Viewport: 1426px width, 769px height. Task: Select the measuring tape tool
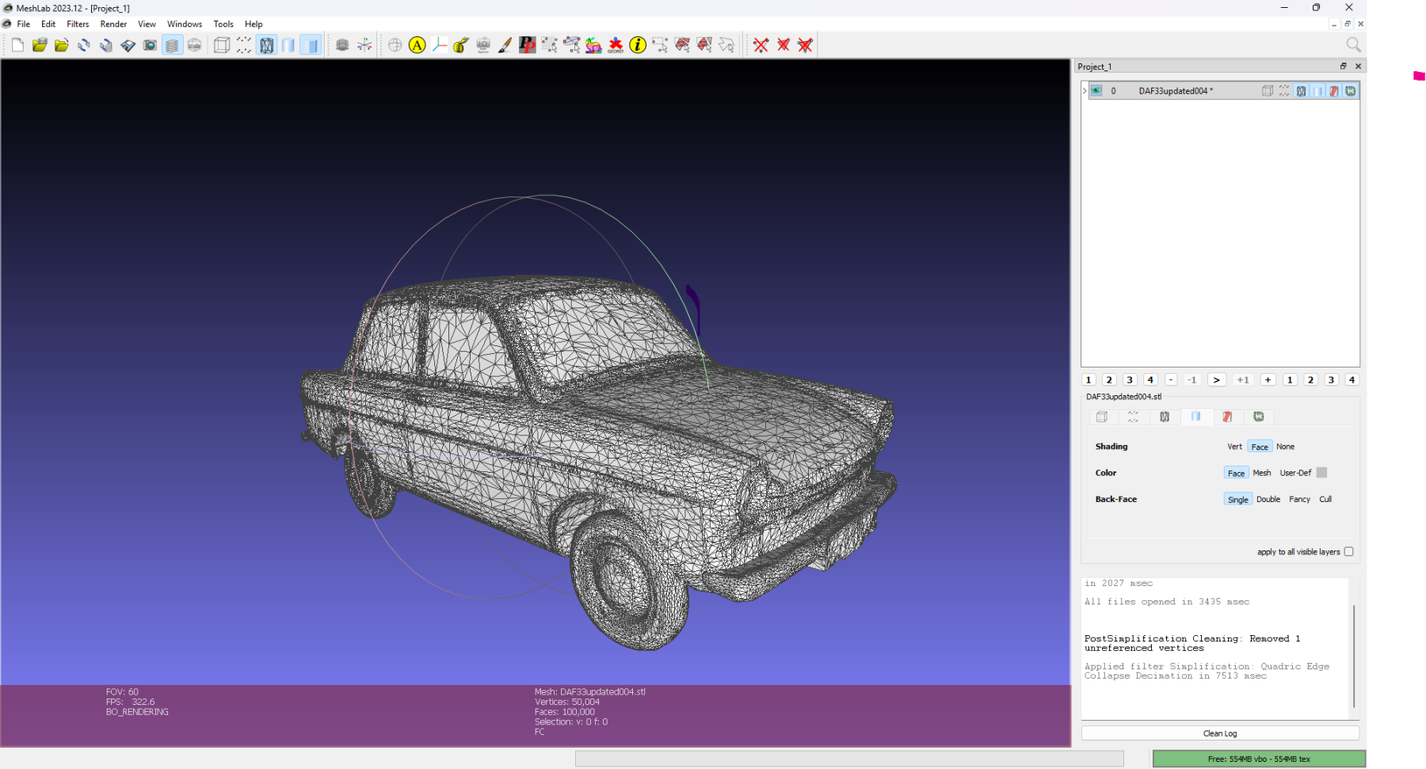click(x=461, y=45)
